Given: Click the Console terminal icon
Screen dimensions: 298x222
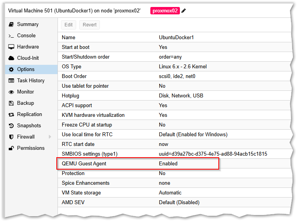Looking at the screenshot, I should click(x=11, y=36).
